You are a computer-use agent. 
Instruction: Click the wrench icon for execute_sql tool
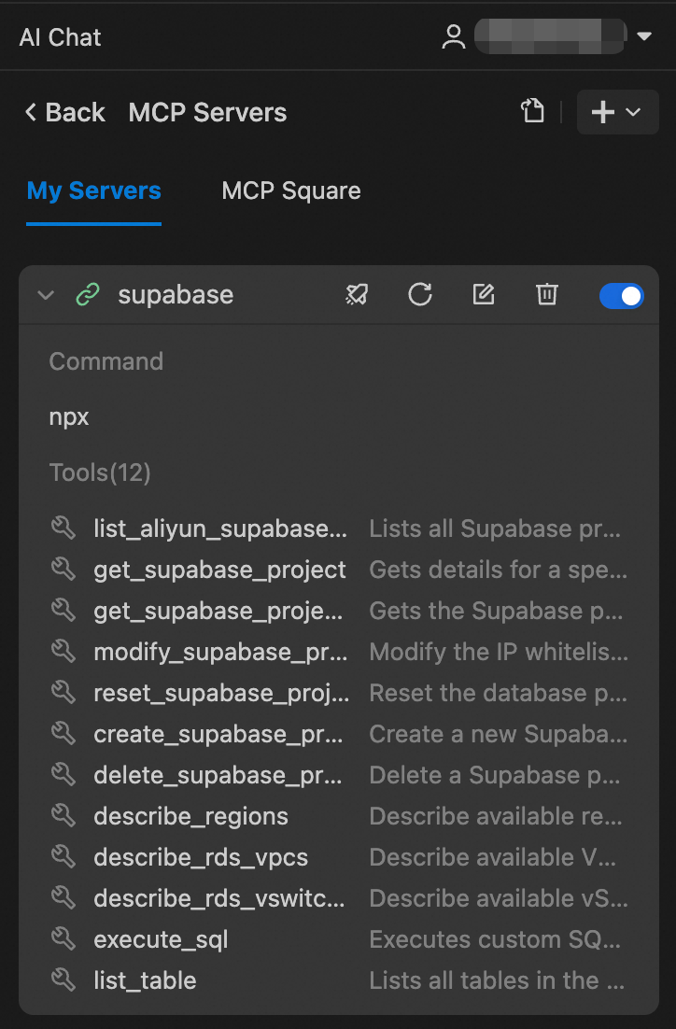pyautogui.click(x=63, y=939)
